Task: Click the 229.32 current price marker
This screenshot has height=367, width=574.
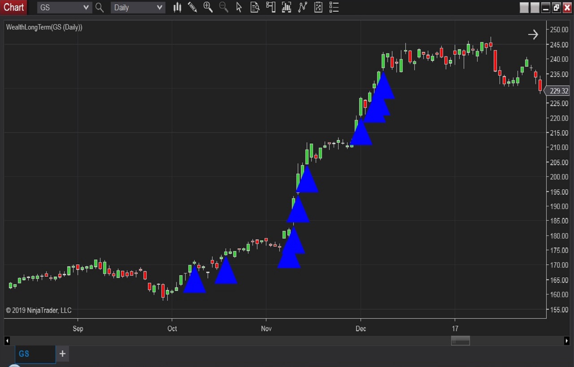Action: pos(558,91)
